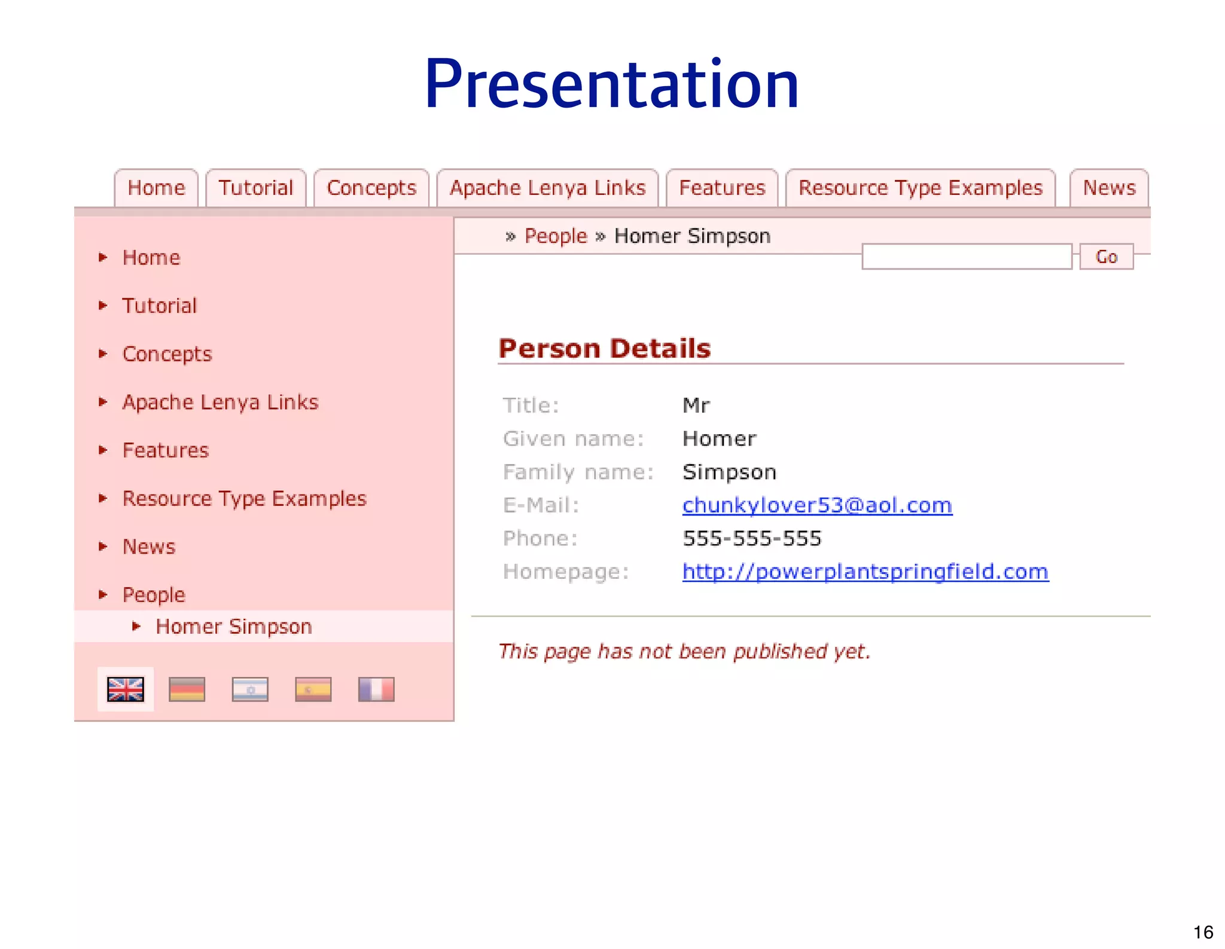Expand the Resource Type Examples sidebar arrow

pos(103,498)
